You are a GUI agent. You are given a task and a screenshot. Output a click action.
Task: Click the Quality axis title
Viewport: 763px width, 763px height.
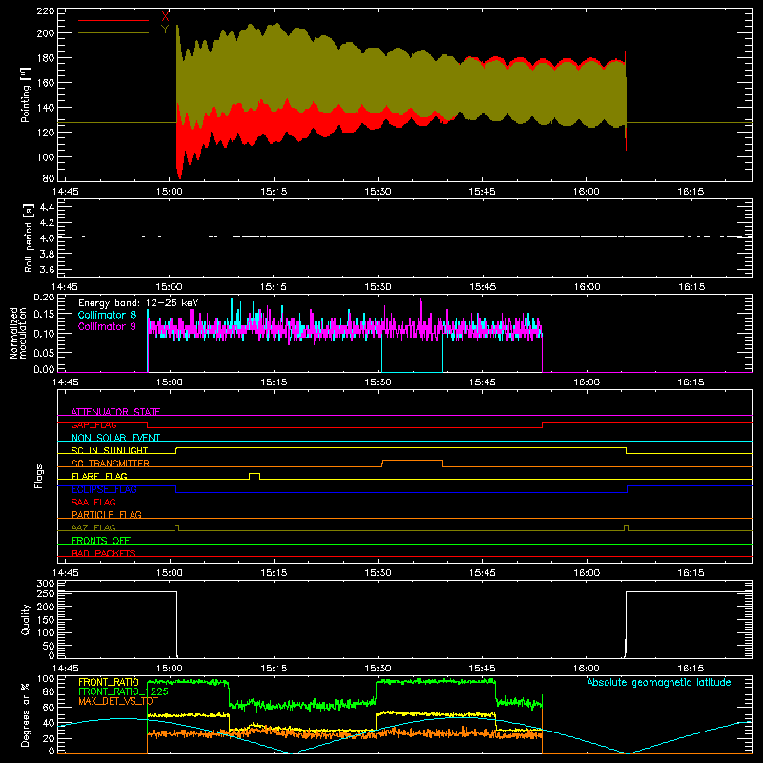click(x=26, y=619)
